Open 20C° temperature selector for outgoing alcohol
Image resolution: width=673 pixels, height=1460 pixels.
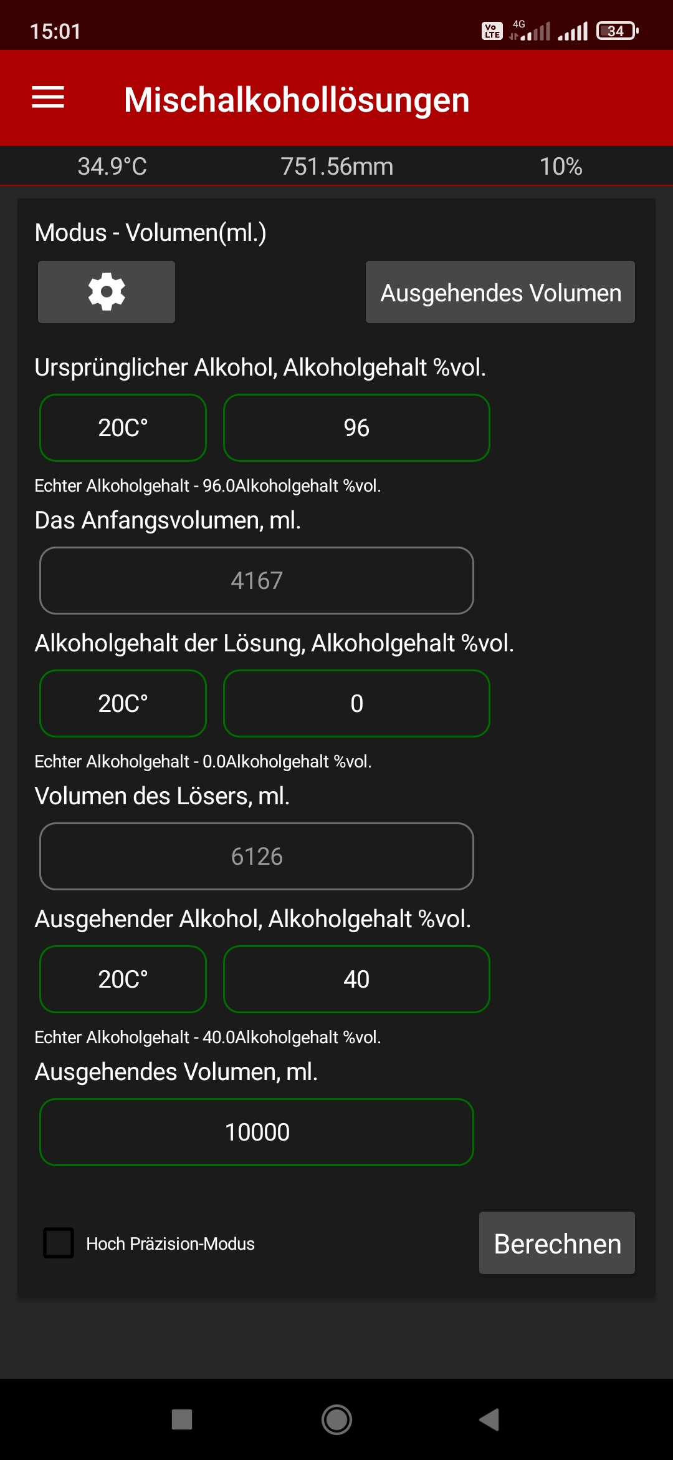(123, 980)
